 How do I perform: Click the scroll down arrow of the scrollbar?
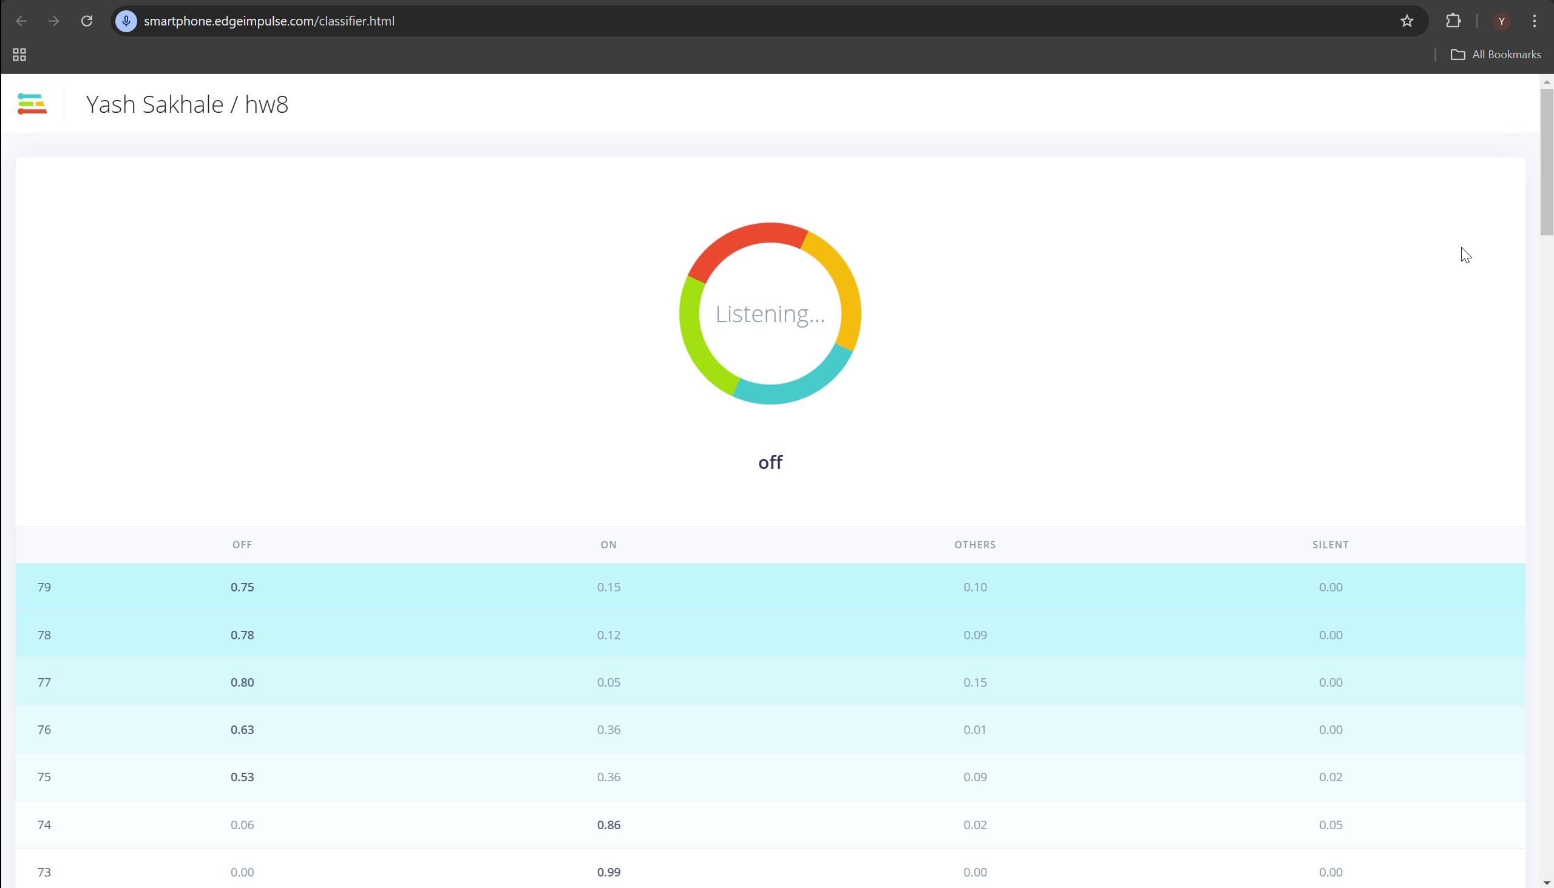click(x=1546, y=883)
